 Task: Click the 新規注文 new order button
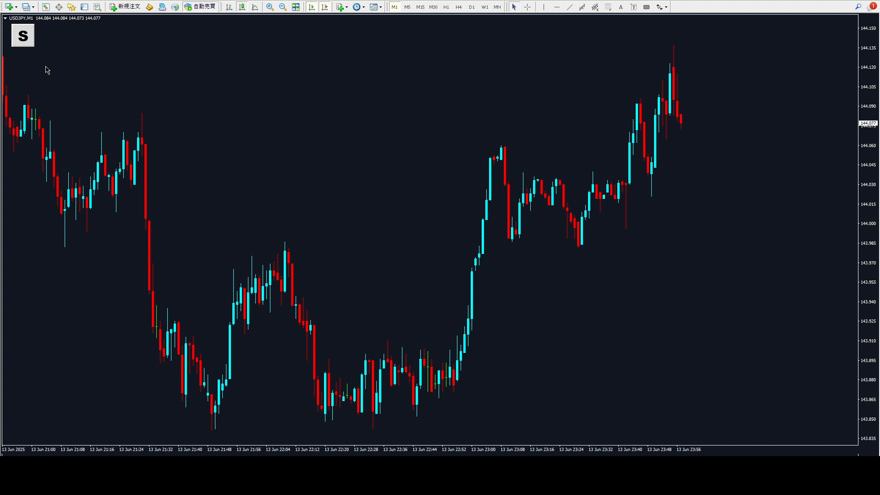click(125, 7)
